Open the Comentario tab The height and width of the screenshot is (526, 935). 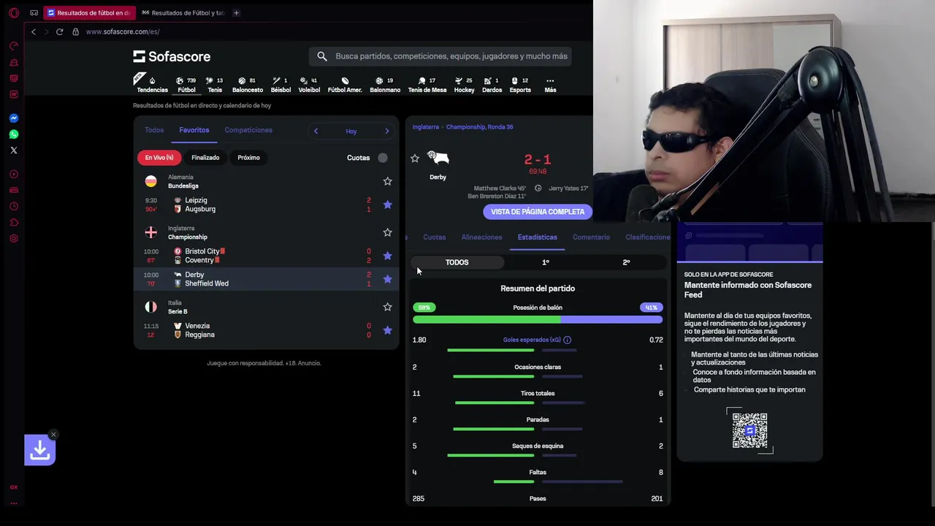click(x=591, y=237)
